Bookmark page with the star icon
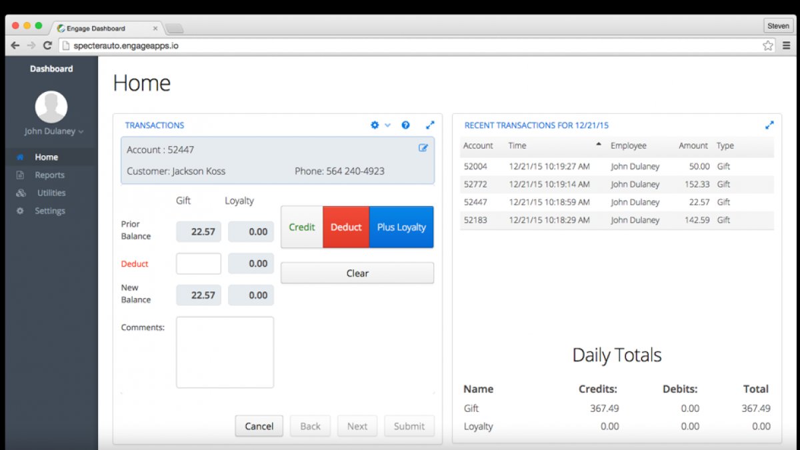Viewport: 800px width, 450px height. tap(768, 45)
